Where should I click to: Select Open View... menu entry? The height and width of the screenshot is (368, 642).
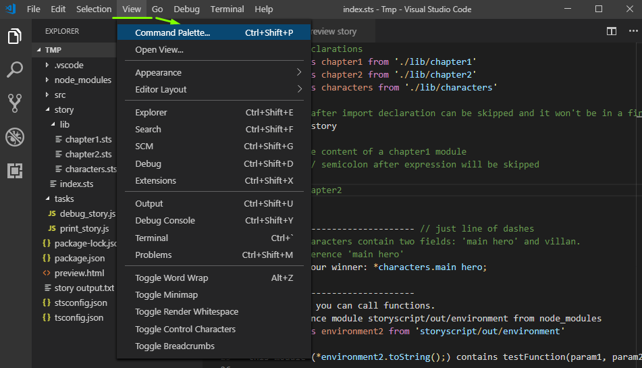tap(214, 49)
